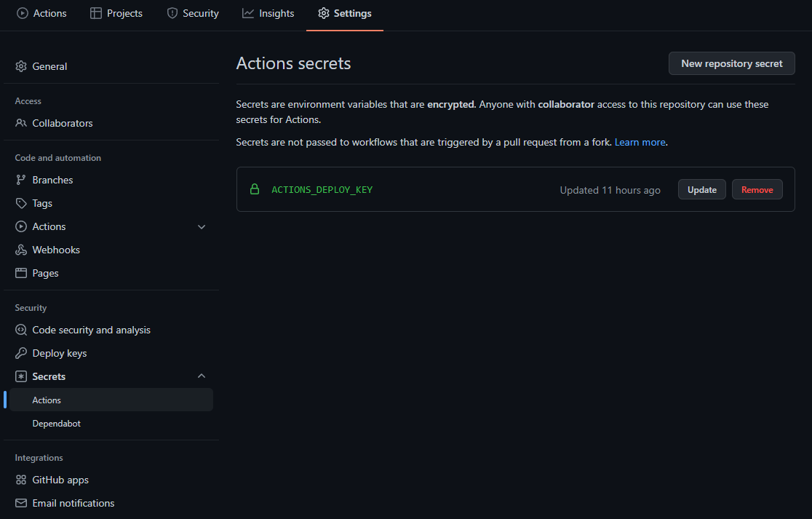Click the Collaborators people icon

[21, 123]
